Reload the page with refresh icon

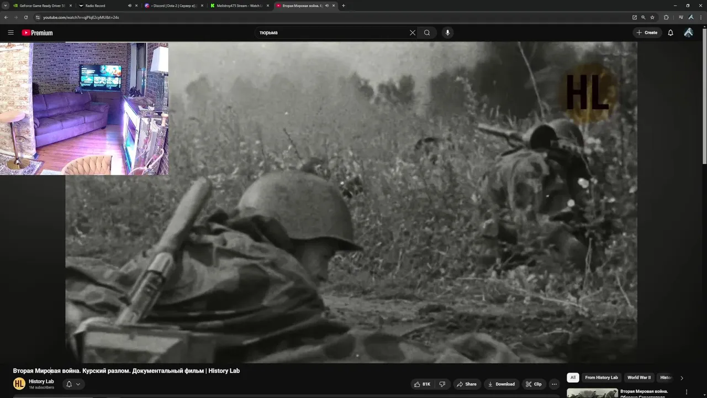coord(25,17)
